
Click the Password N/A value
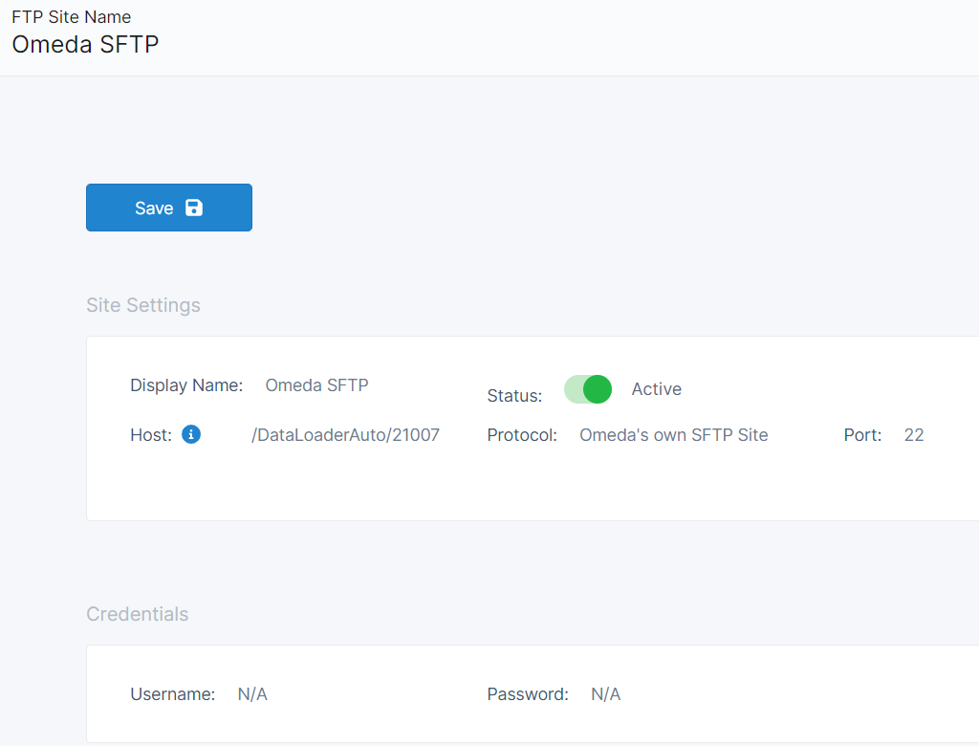click(x=605, y=694)
